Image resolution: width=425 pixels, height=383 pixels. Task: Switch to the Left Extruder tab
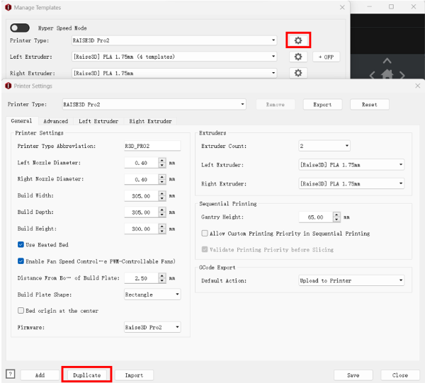(x=98, y=121)
